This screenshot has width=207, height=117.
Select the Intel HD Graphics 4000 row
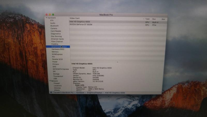118,22
